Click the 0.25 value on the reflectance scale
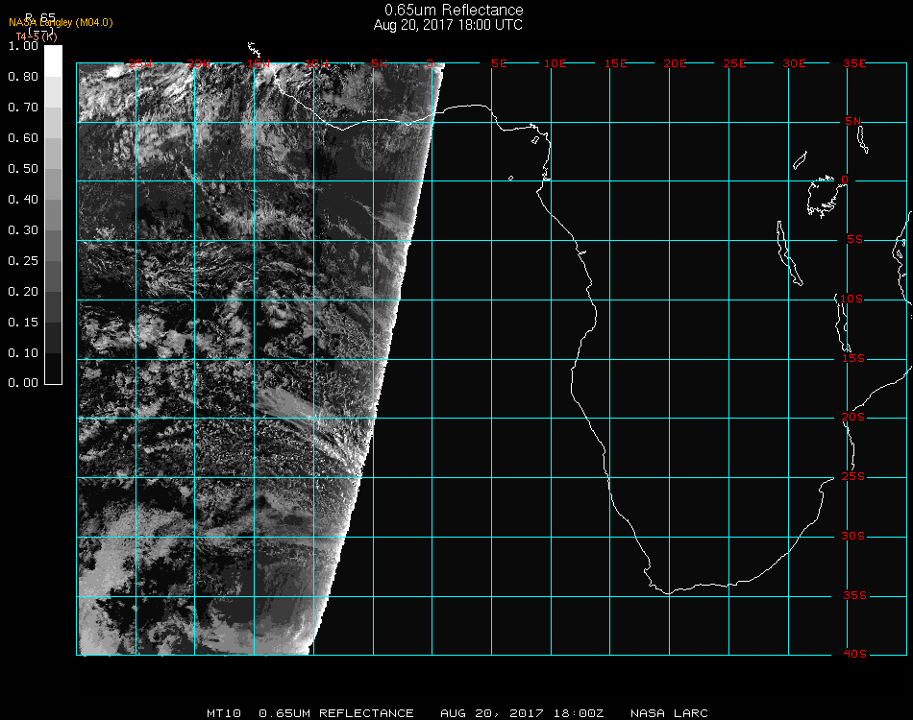 [23, 261]
